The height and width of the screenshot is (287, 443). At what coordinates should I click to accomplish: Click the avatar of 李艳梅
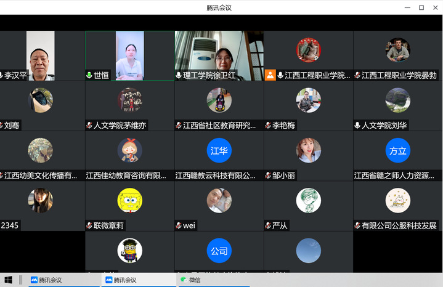[x=309, y=100]
